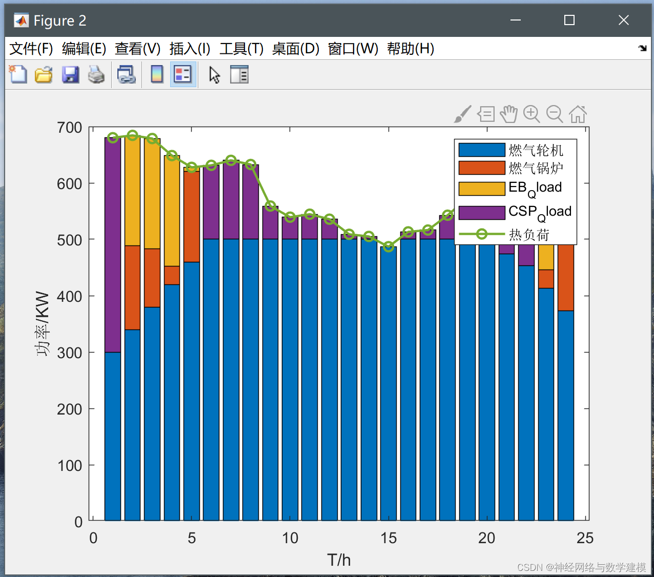Screen dimensions: 654x577
Task: Toggle the Insert Legend toolbar button
Action: (183, 75)
